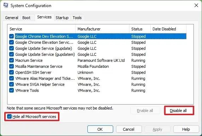
Task: Select the OpenSSH SSH Server name
Action: coord(33,72)
